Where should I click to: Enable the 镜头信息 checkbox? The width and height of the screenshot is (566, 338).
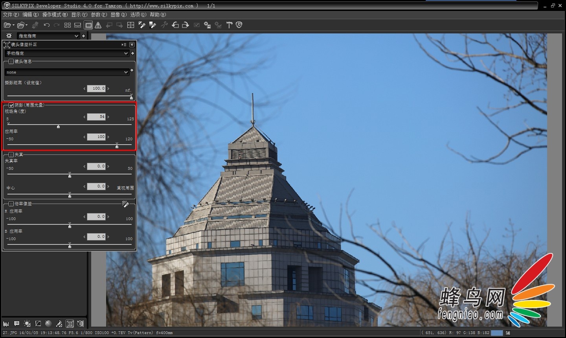point(11,61)
